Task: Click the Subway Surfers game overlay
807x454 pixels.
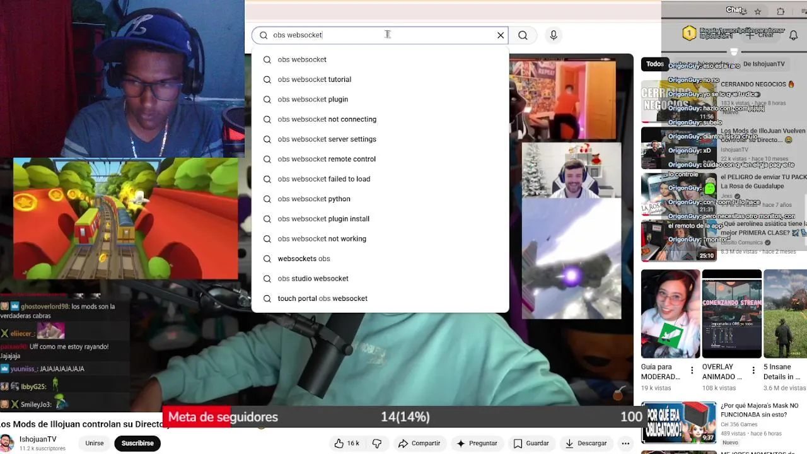Action: point(125,218)
